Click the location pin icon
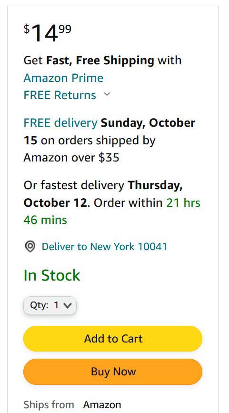The image size is (229, 413). (30, 247)
